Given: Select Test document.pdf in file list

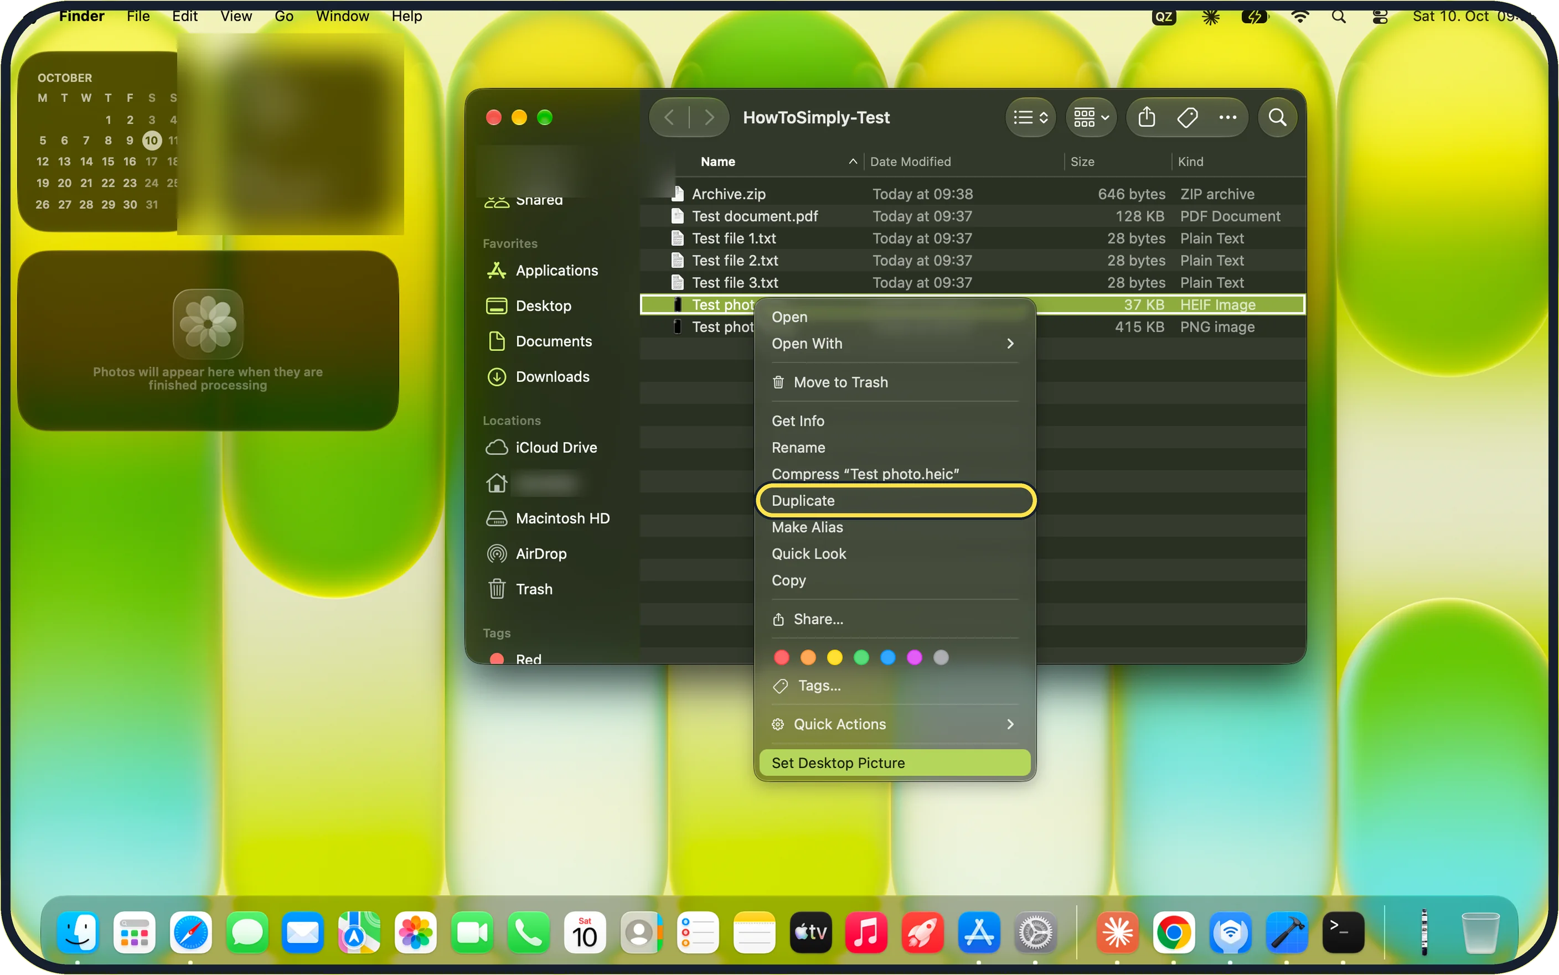Looking at the screenshot, I should tap(973, 217).
